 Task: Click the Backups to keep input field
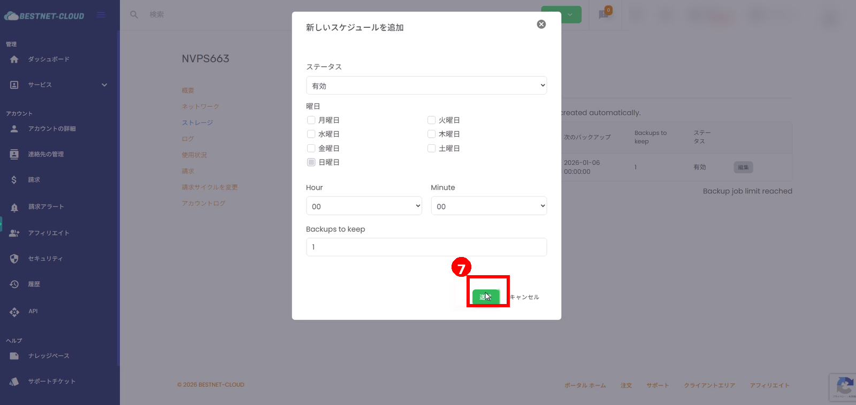point(426,247)
